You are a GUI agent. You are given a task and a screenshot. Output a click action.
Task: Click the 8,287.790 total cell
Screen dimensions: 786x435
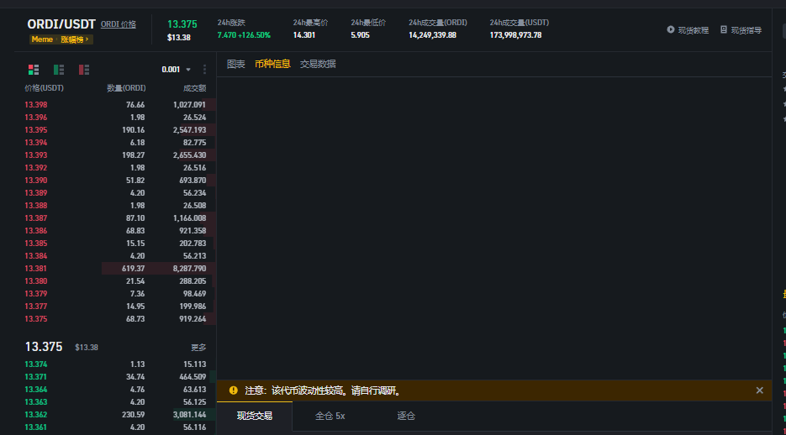point(189,269)
